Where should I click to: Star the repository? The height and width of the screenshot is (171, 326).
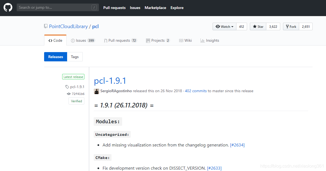point(258,26)
